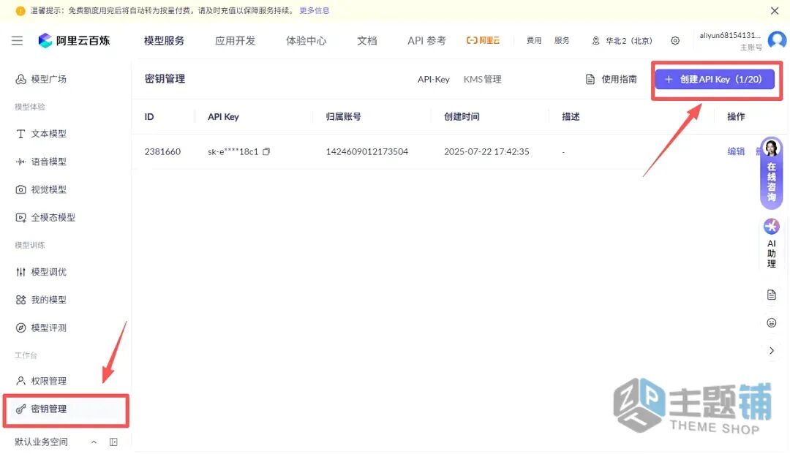
Task: Open 模型调优 in the sidebar
Action: [41, 272]
